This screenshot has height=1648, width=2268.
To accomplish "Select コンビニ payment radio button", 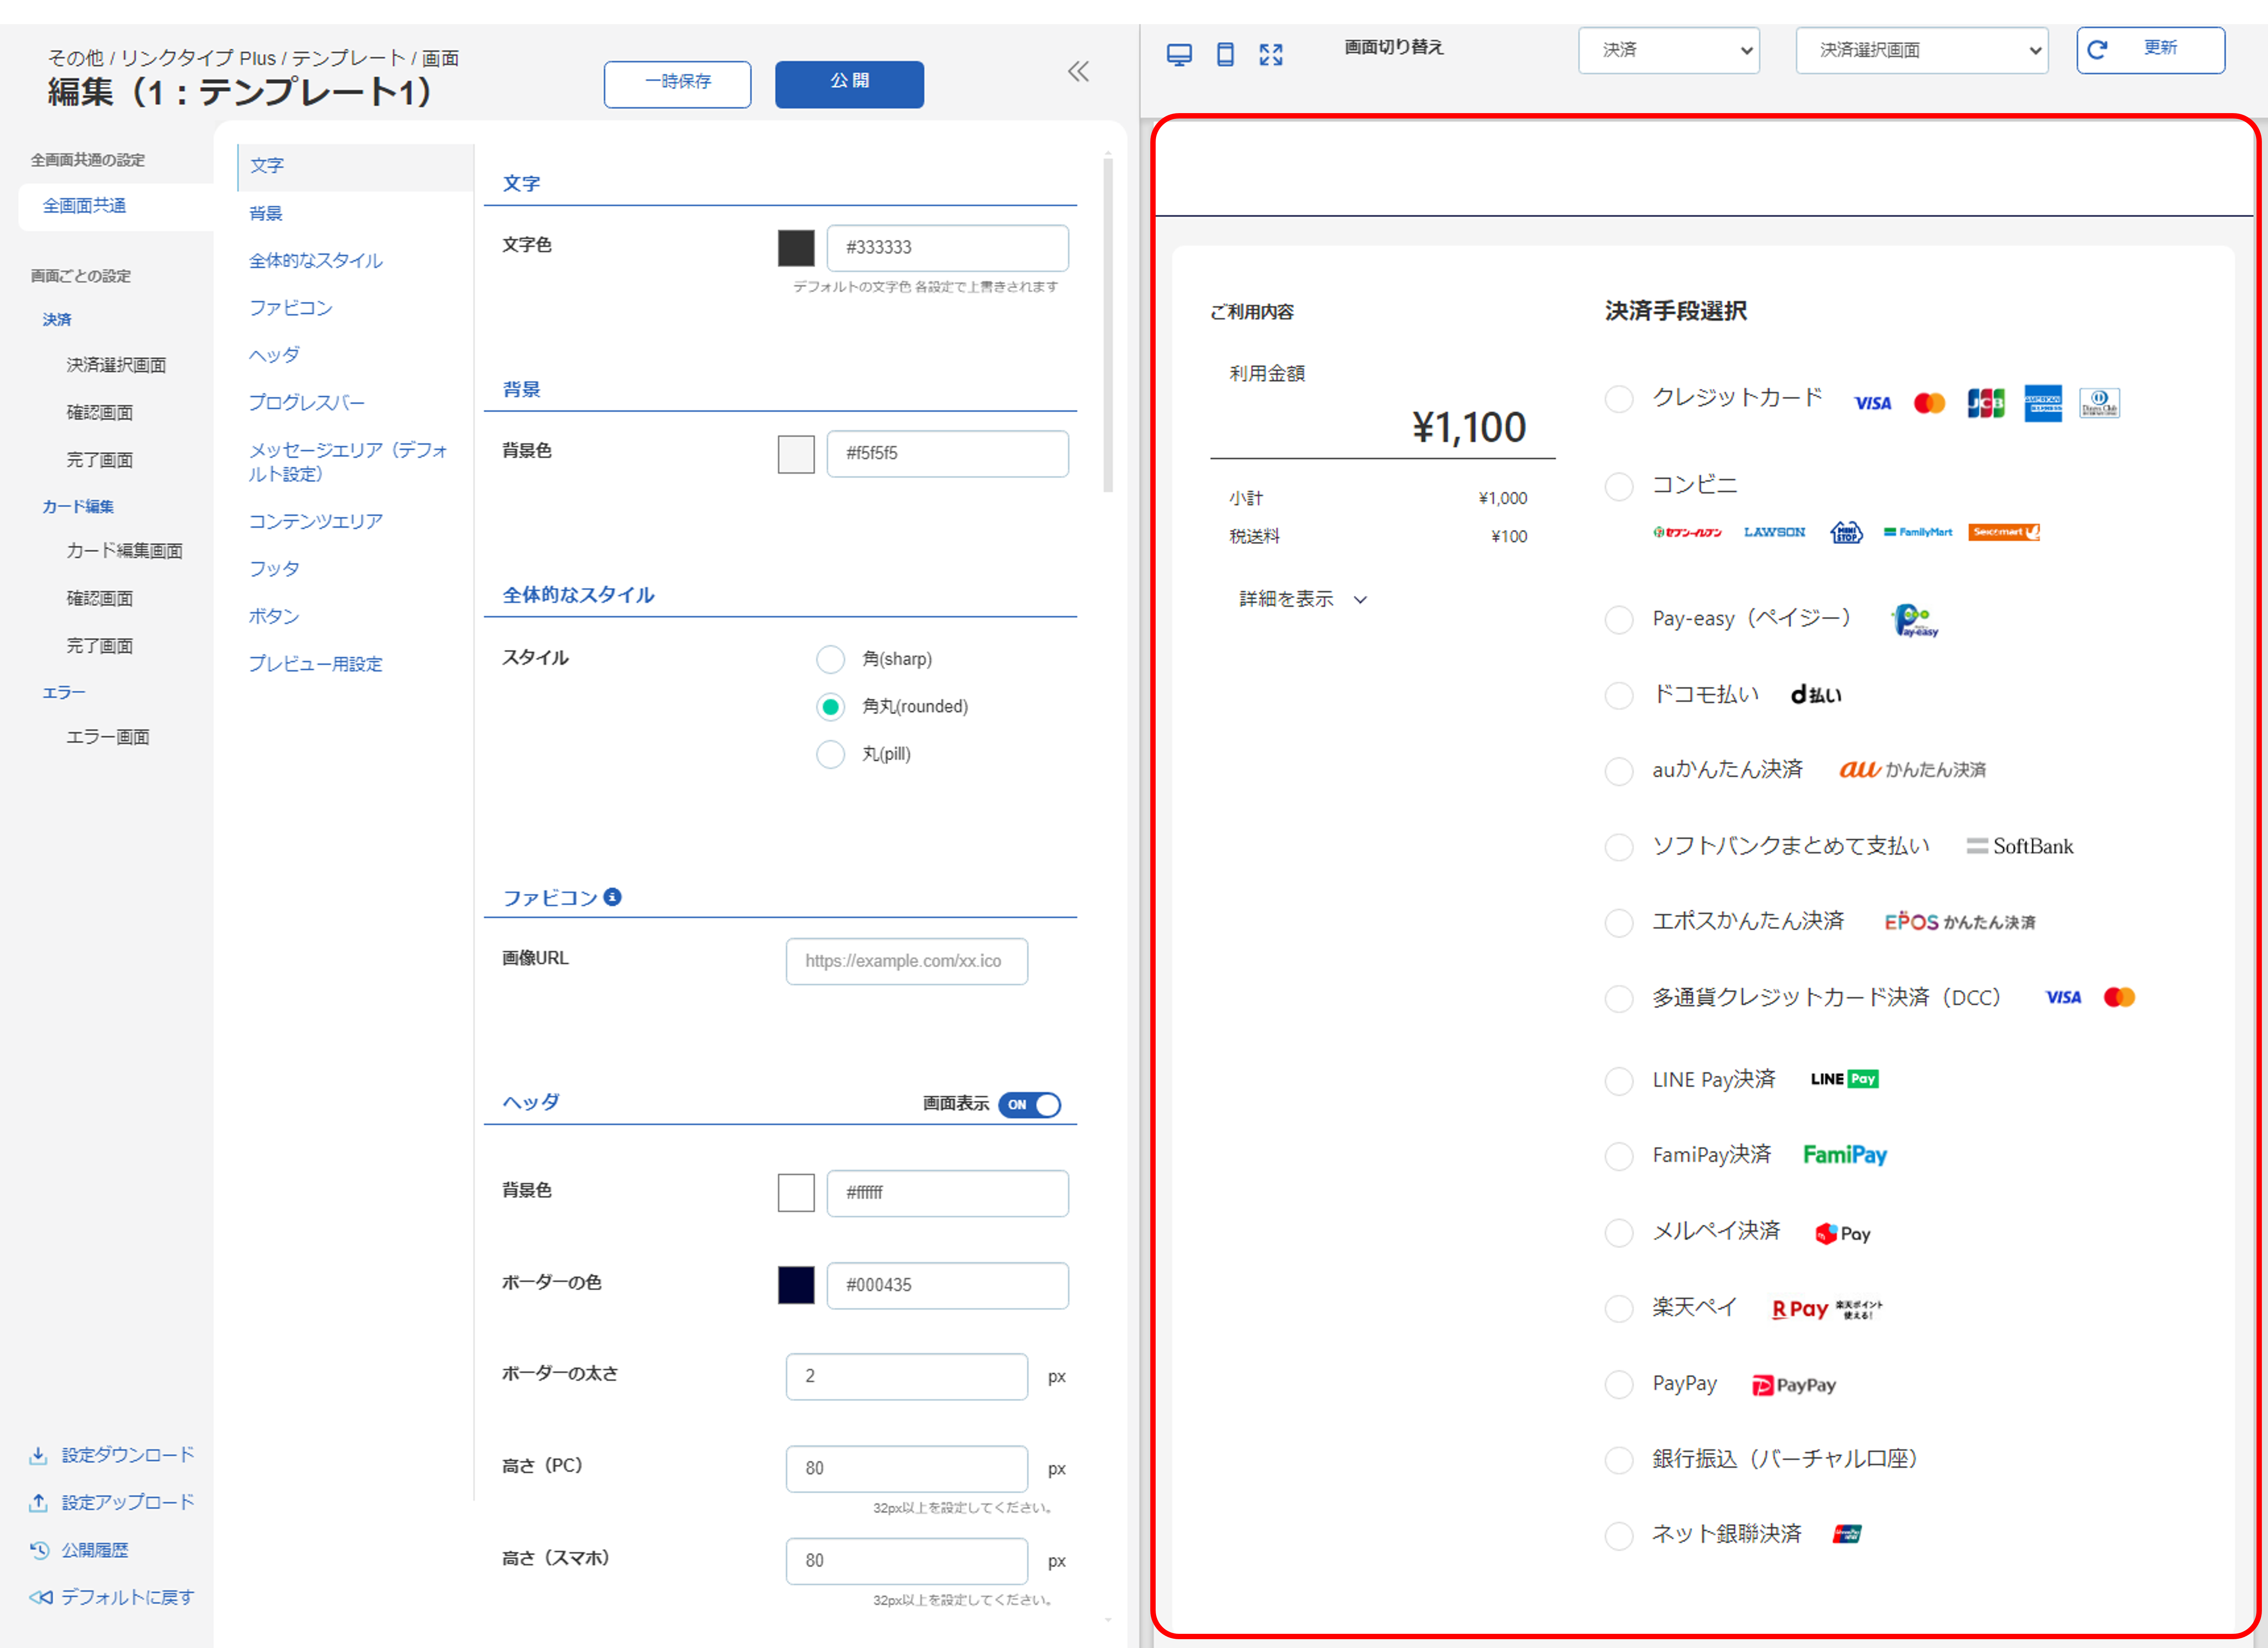I will click(1618, 487).
